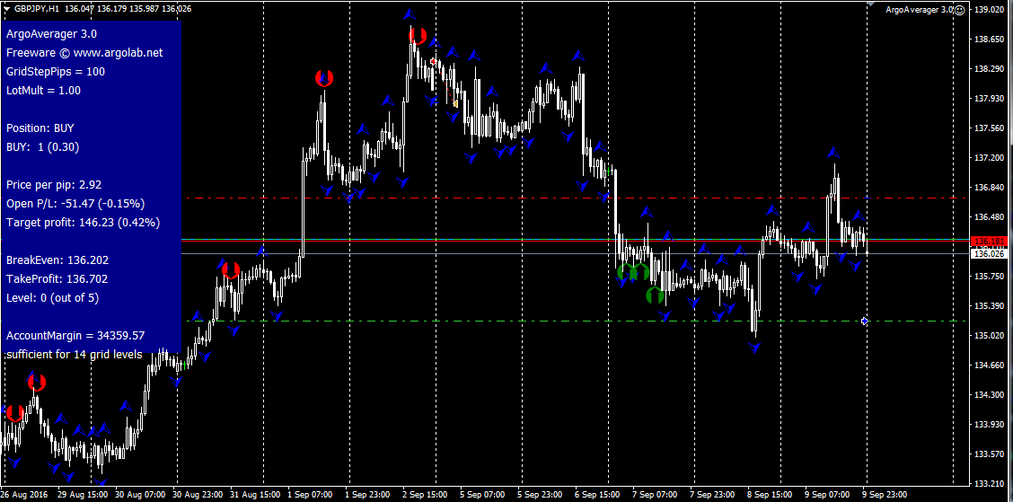The height and width of the screenshot is (502, 1013).
Task: Click the 137.200 price scale label
Action: [x=989, y=158]
